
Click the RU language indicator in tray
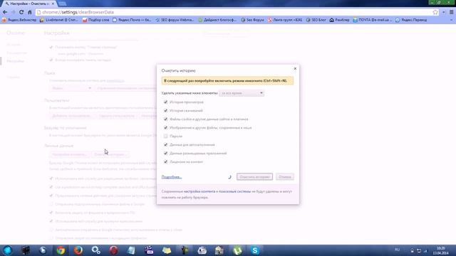click(397, 250)
